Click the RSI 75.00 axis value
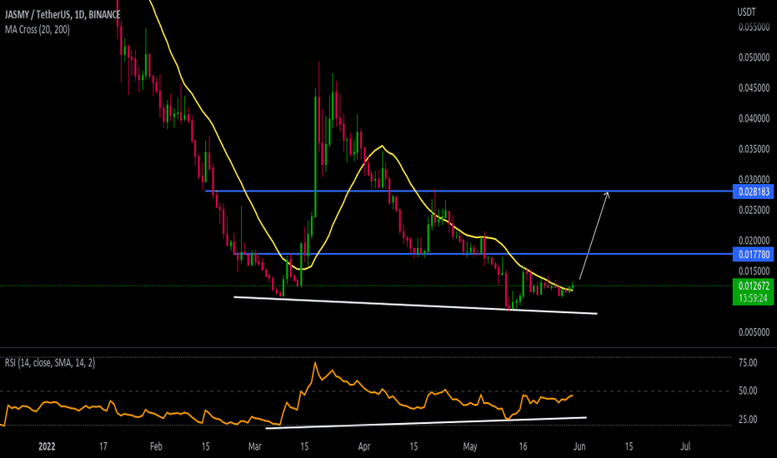Image resolution: width=777 pixels, height=458 pixels. 748,363
